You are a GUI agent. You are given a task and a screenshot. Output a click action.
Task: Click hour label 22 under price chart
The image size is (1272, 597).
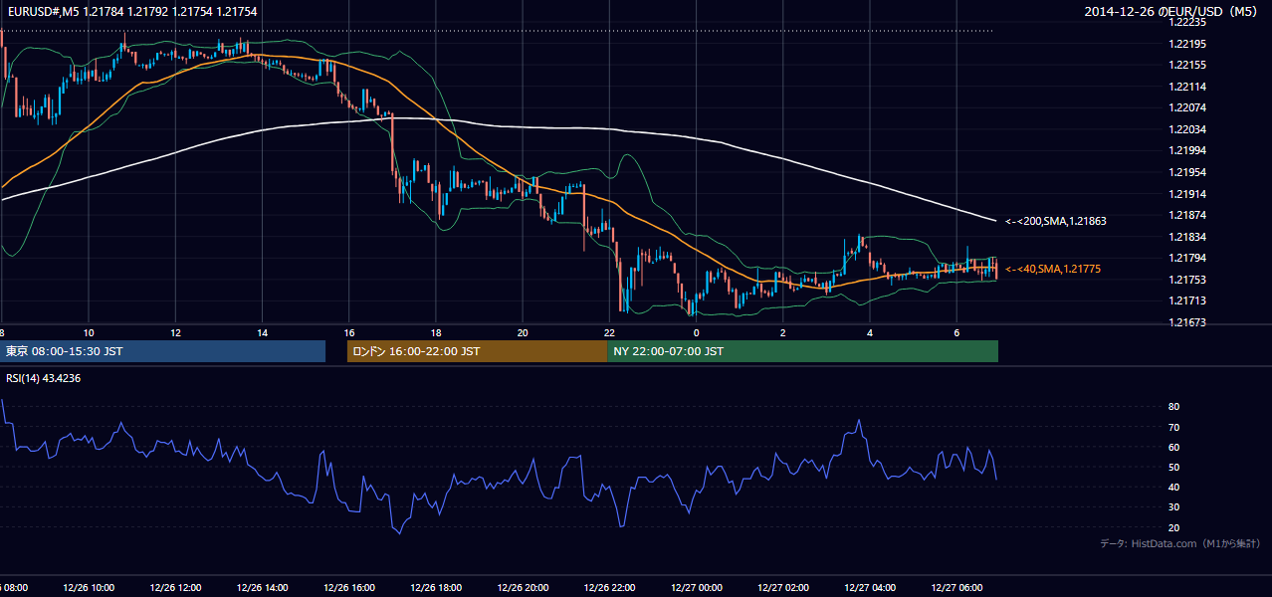[609, 332]
